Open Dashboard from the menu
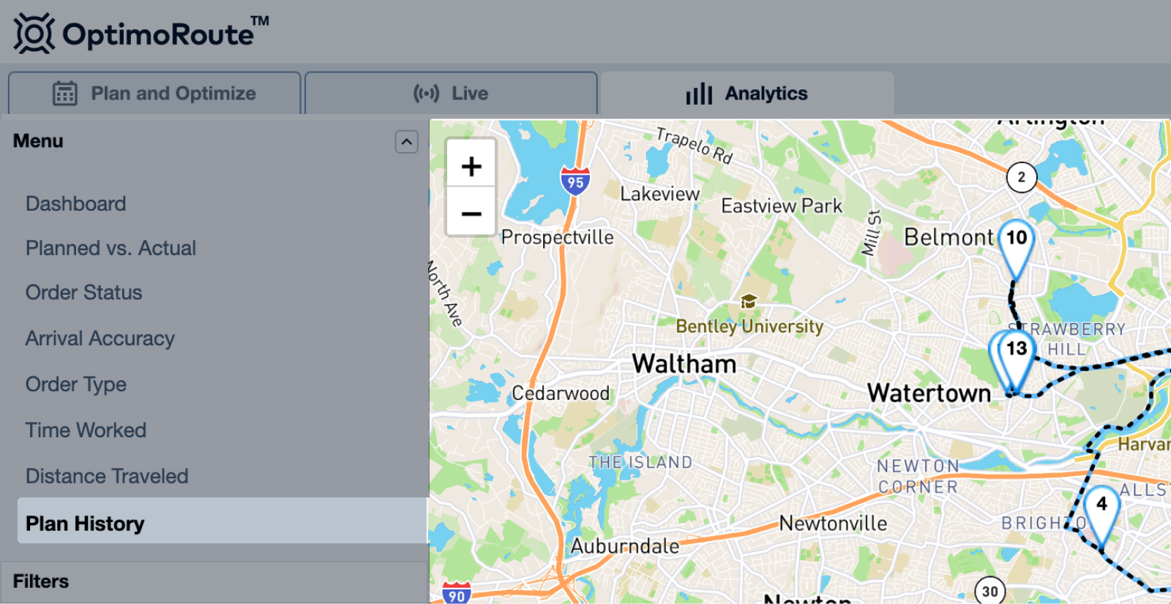The width and height of the screenshot is (1171, 604). tap(76, 203)
